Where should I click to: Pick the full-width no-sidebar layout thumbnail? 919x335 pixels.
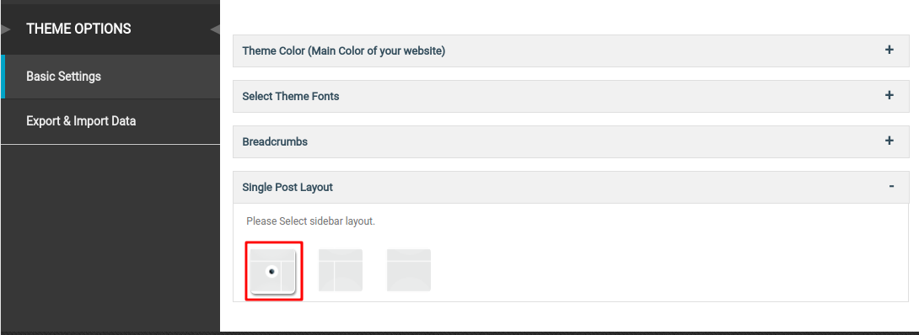click(x=409, y=270)
